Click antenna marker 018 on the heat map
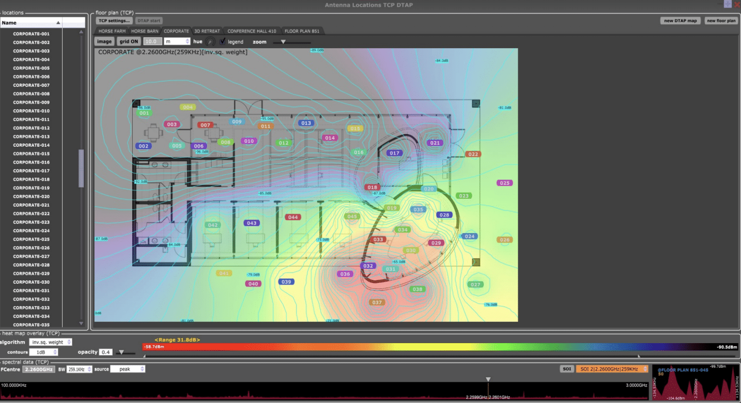 click(x=372, y=187)
